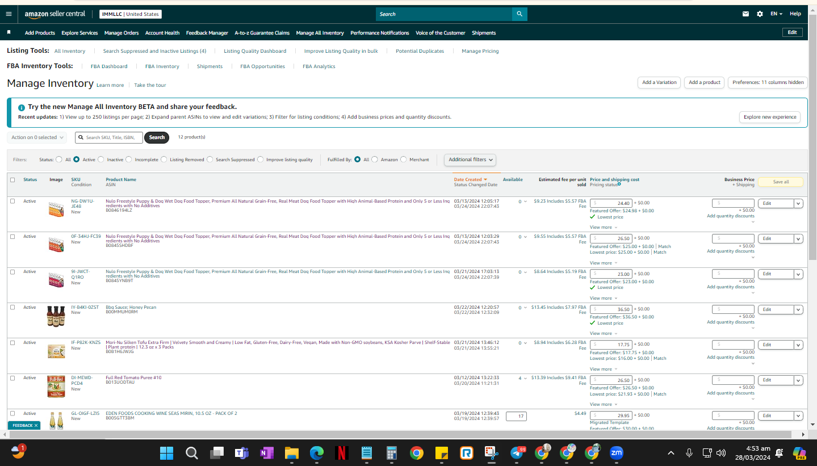Image resolution: width=817 pixels, height=466 pixels.
Task: Open Task View from taskbar
Action: click(x=217, y=453)
